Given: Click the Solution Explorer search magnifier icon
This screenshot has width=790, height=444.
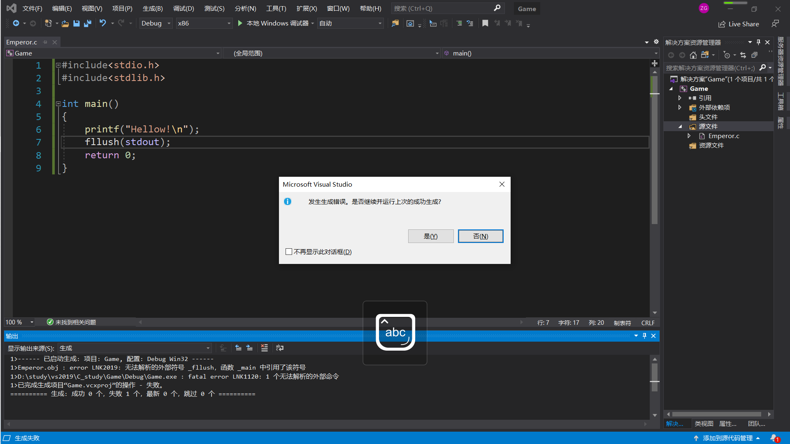Looking at the screenshot, I should (762, 67).
